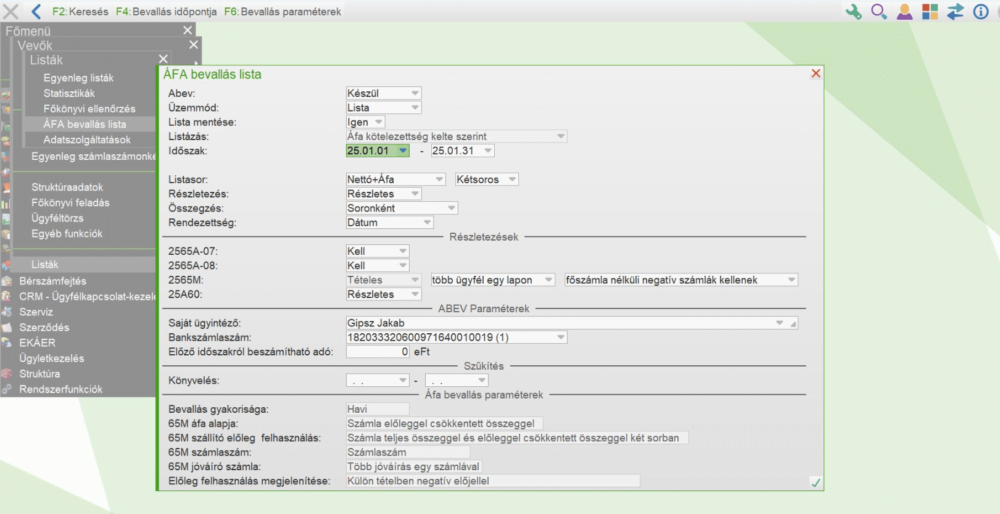This screenshot has width=1000, height=514.
Task: Click the user profile icon
Action: (x=904, y=12)
